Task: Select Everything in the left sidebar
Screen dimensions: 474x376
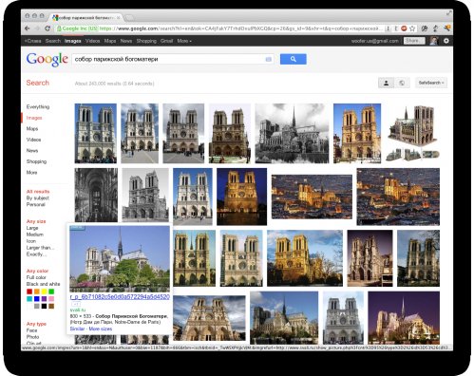Action: tap(38, 106)
